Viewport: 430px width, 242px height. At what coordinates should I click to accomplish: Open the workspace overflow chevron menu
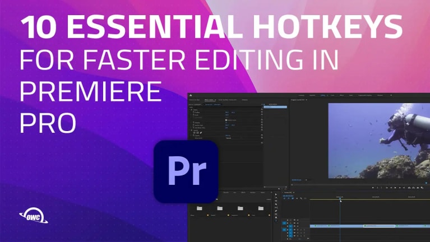391,95
